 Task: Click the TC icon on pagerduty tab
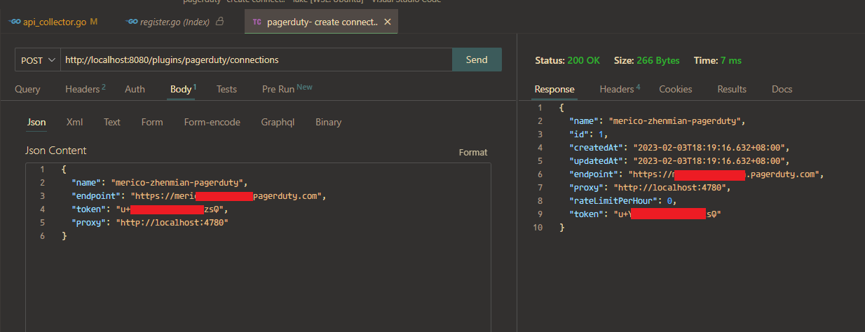(257, 22)
